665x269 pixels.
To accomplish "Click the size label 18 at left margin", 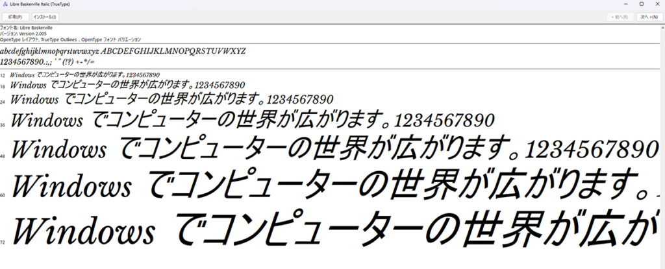I will (3, 86).
